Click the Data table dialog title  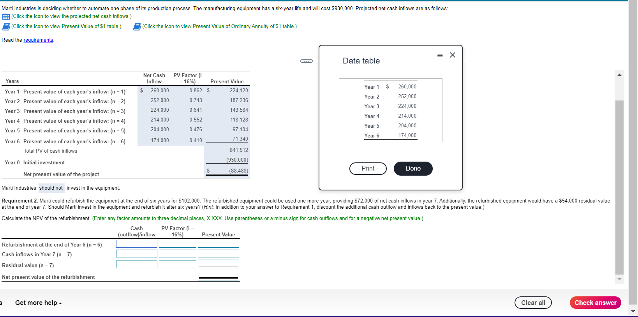point(361,61)
